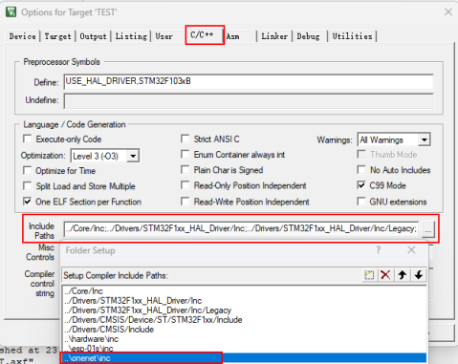Viewport: 458px width, 364px height.
Task: Click the Keil icon in title bar
Action: point(11,12)
